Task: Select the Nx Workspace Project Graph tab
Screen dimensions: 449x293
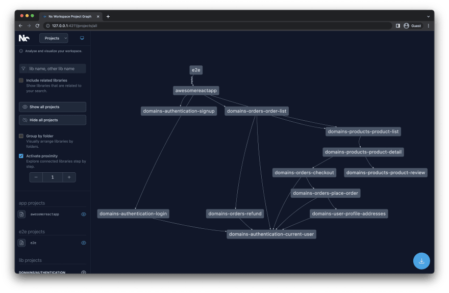Action: pyautogui.click(x=70, y=17)
